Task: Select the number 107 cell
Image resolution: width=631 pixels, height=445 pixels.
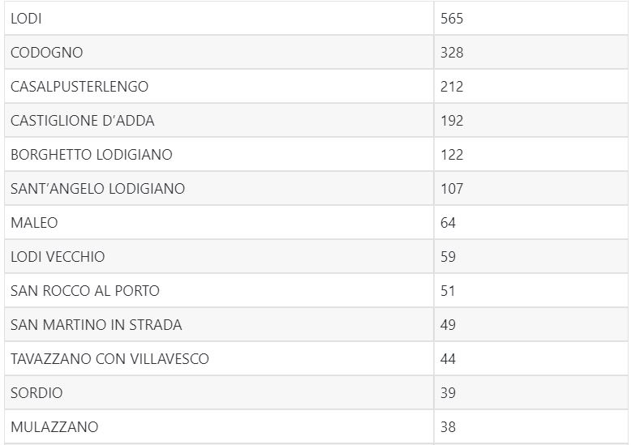Action: pos(452,189)
